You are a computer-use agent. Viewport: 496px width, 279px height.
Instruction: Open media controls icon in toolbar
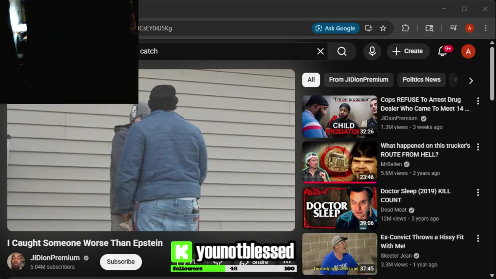453,28
